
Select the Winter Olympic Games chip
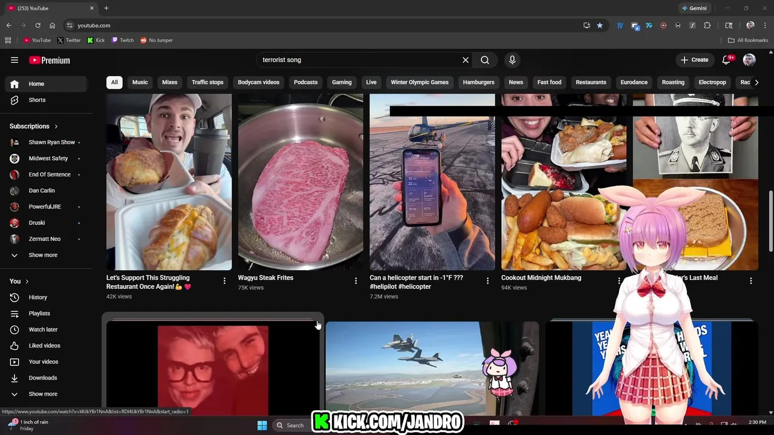(420, 82)
